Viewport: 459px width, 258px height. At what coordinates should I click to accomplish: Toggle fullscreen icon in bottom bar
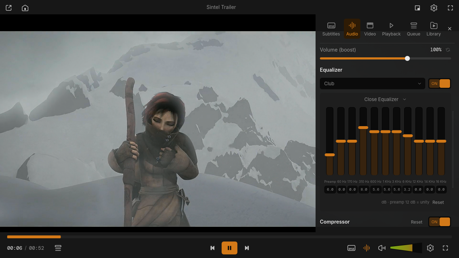tap(445, 248)
